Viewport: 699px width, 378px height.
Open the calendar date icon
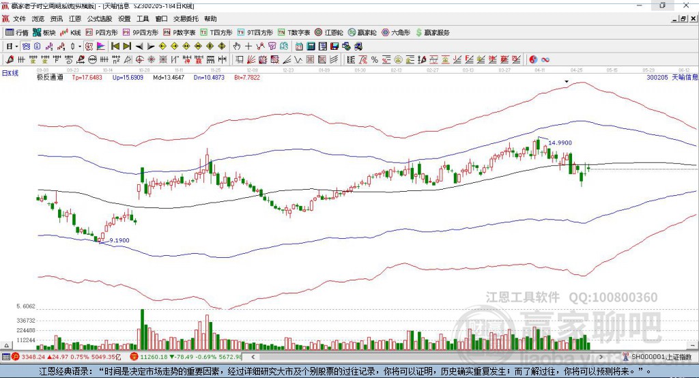(299, 46)
